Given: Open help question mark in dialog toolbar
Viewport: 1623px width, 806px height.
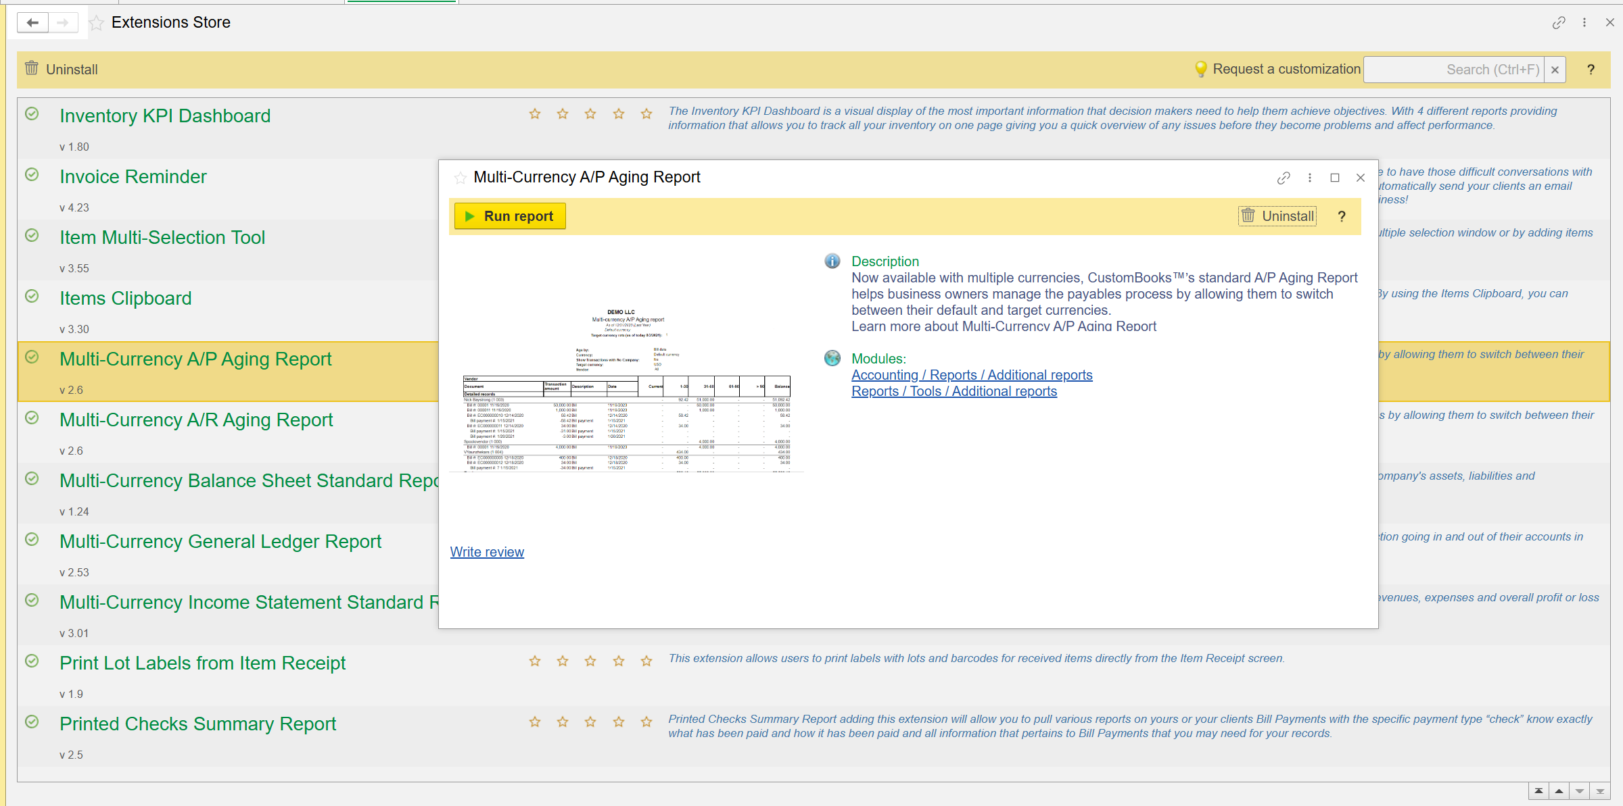Looking at the screenshot, I should pos(1342,216).
